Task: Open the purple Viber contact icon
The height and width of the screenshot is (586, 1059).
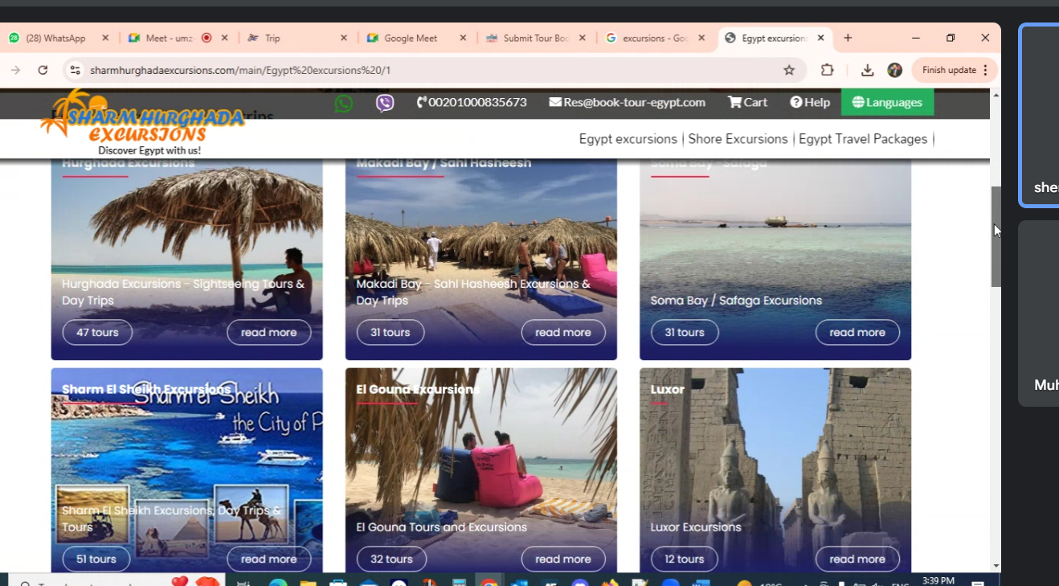Action: tap(385, 103)
